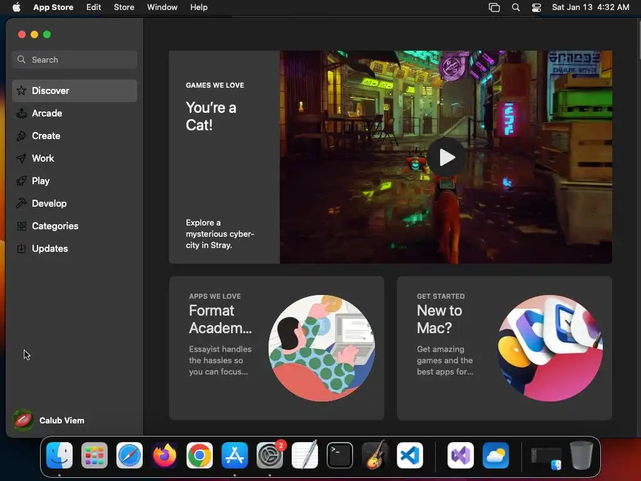Open Weather app from the Dock
641x481 pixels.
click(496, 455)
